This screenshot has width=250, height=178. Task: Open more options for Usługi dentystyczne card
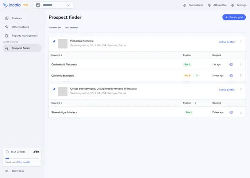coord(241,90)
